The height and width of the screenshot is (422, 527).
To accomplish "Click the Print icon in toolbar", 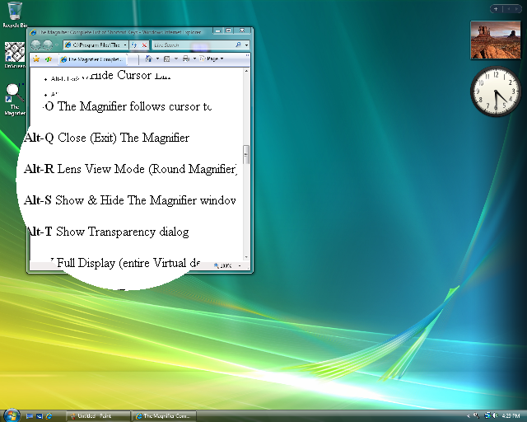I will point(186,59).
